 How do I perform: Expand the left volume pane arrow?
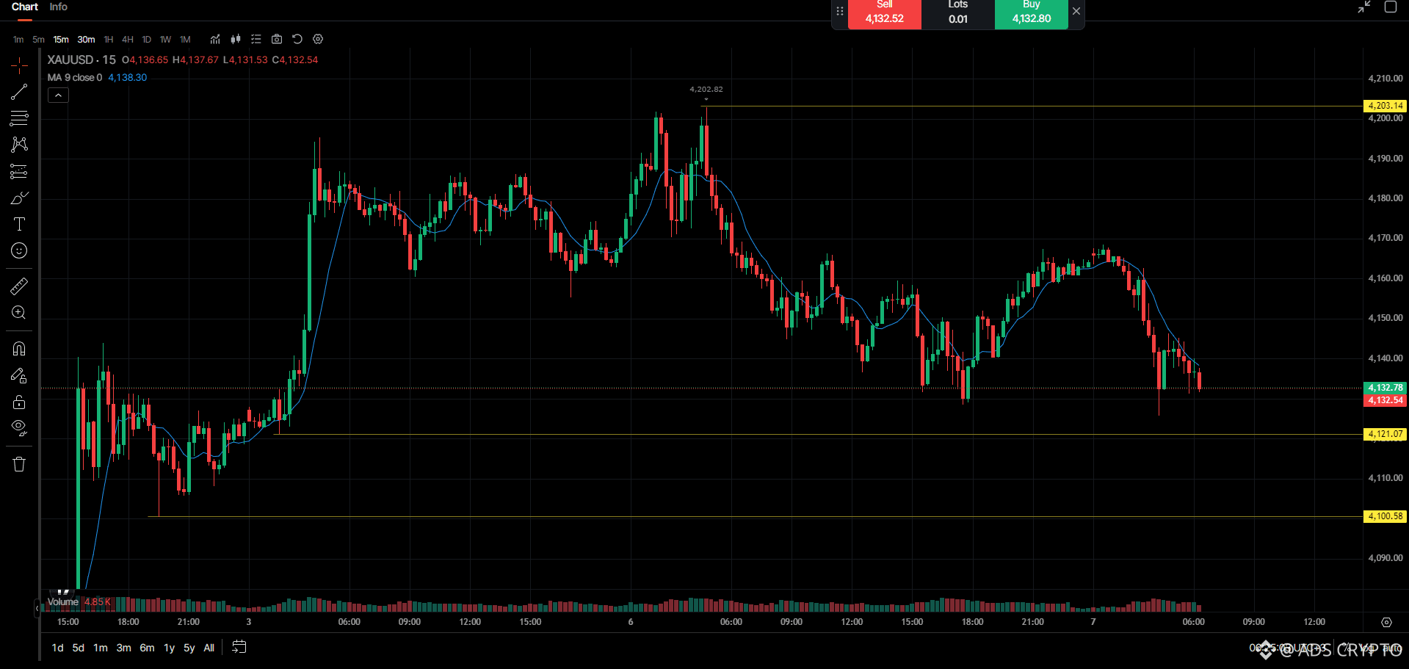click(37, 607)
